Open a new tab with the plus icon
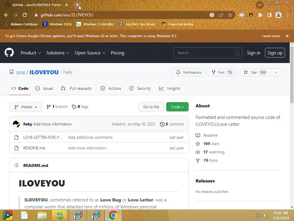Viewport: 294px width, 221px height. (x=78, y=5)
